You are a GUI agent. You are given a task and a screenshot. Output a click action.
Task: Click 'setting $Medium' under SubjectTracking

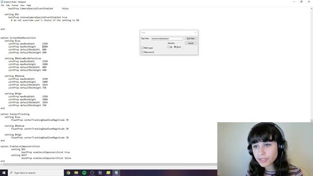(14, 126)
